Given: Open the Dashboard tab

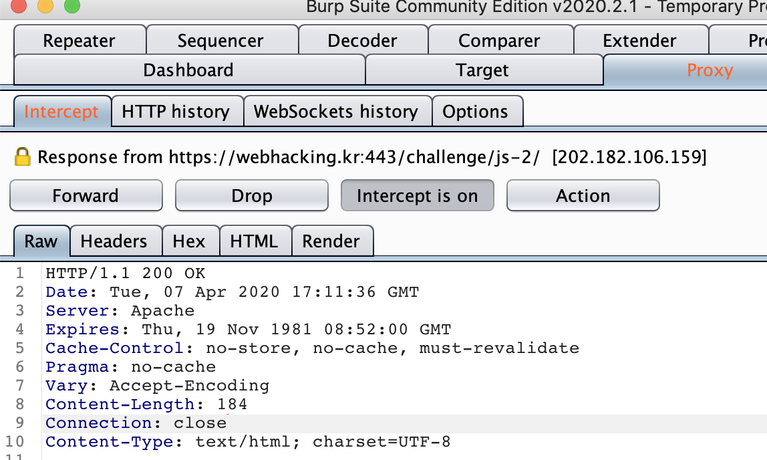Looking at the screenshot, I should point(189,70).
